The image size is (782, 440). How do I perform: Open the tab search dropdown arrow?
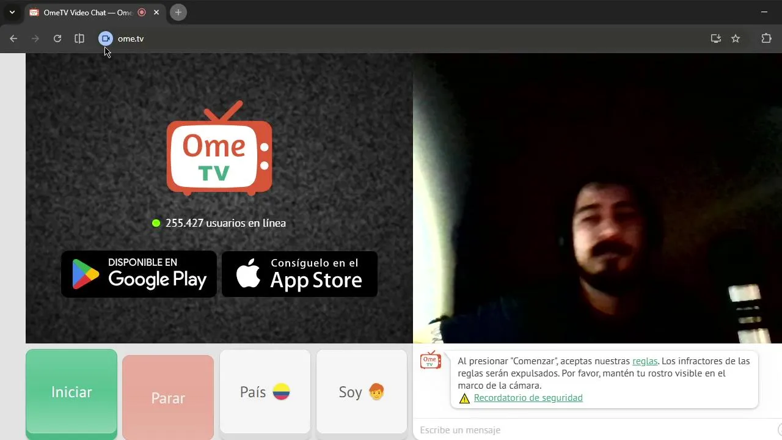12,12
